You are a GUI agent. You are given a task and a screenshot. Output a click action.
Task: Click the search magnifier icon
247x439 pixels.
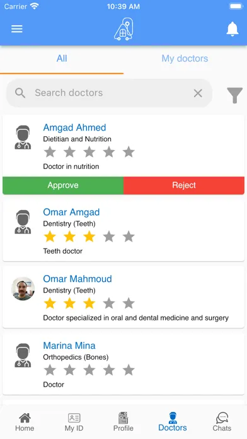20,93
